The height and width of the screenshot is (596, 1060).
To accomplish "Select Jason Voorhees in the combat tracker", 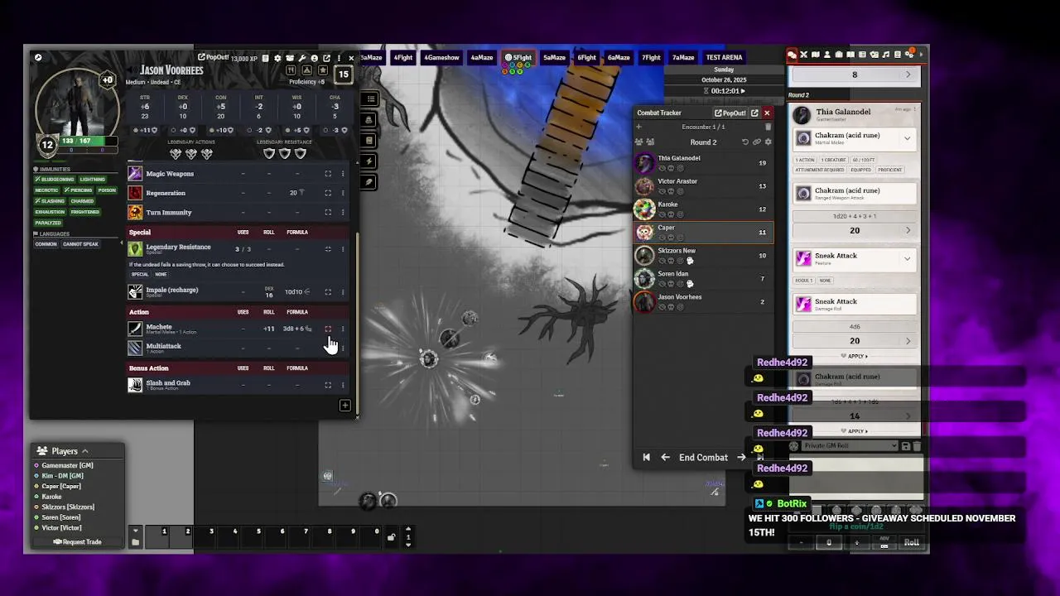I will [x=703, y=301].
